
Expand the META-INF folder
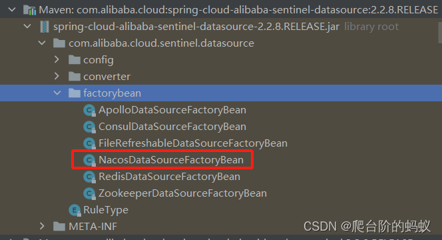coord(42,226)
